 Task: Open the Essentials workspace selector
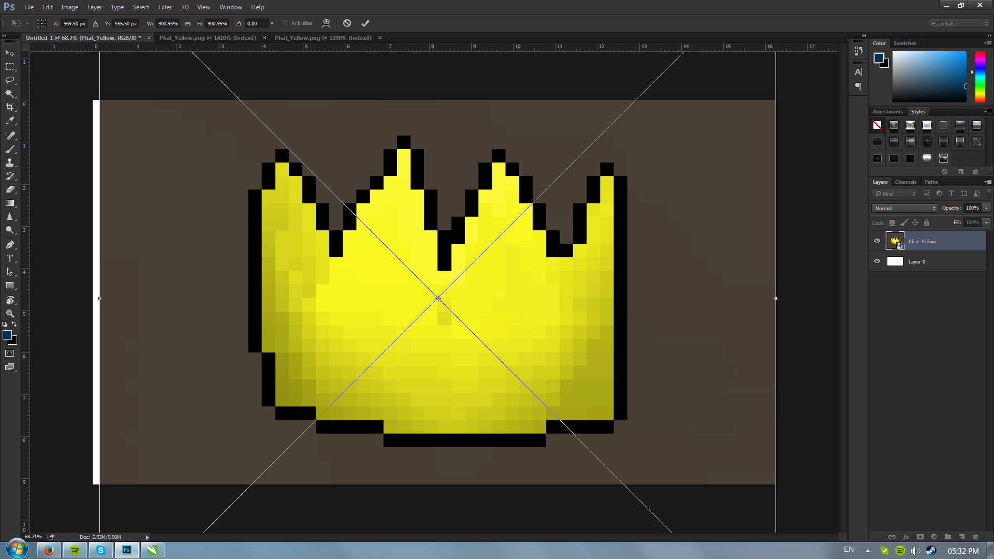pos(958,23)
